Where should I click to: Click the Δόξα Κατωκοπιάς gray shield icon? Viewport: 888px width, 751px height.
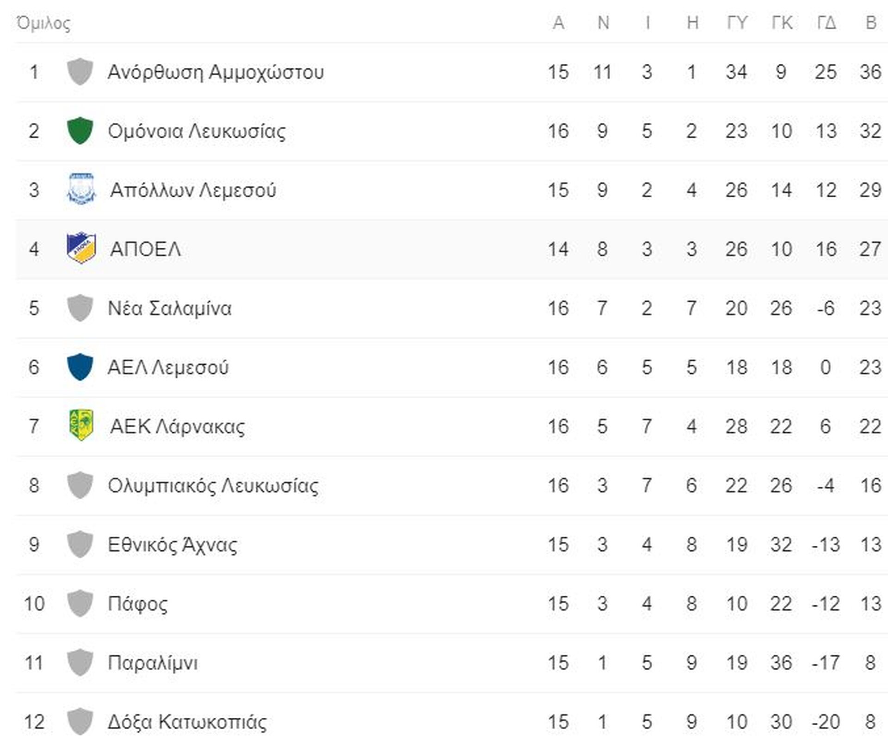80,721
